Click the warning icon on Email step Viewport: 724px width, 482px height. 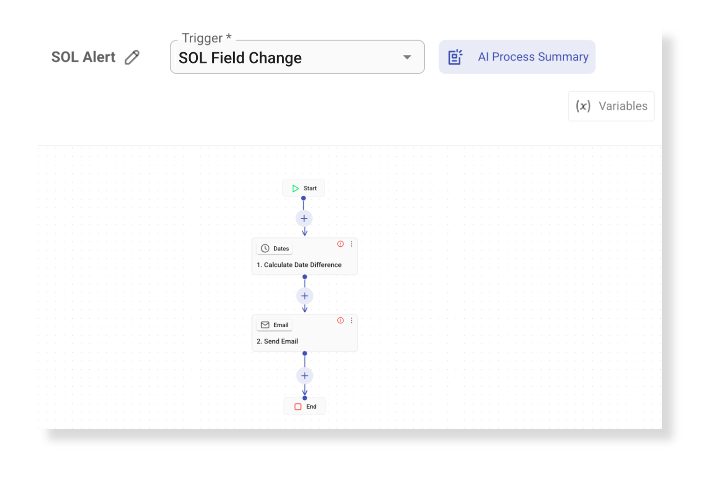coord(340,321)
